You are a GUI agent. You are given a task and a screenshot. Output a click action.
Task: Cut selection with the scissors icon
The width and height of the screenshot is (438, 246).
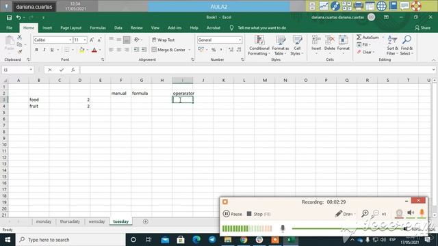click(x=19, y=37)
